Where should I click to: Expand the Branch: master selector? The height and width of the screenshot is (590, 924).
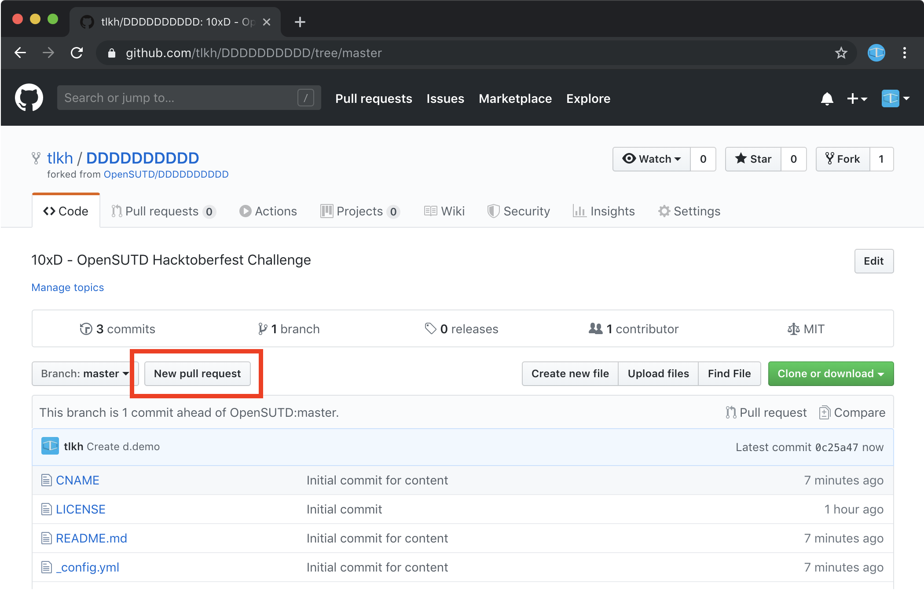(85, 374)
